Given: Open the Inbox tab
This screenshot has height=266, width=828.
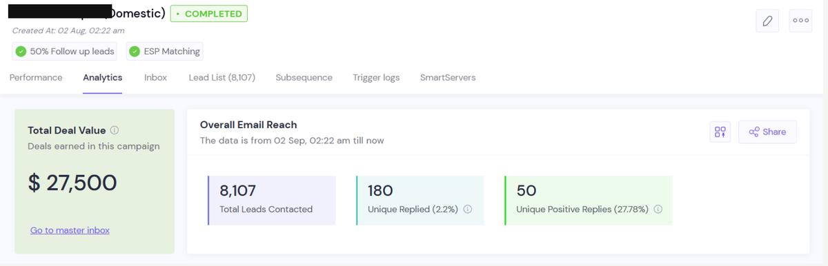Looking at the screenshot, I should [155, 78].
